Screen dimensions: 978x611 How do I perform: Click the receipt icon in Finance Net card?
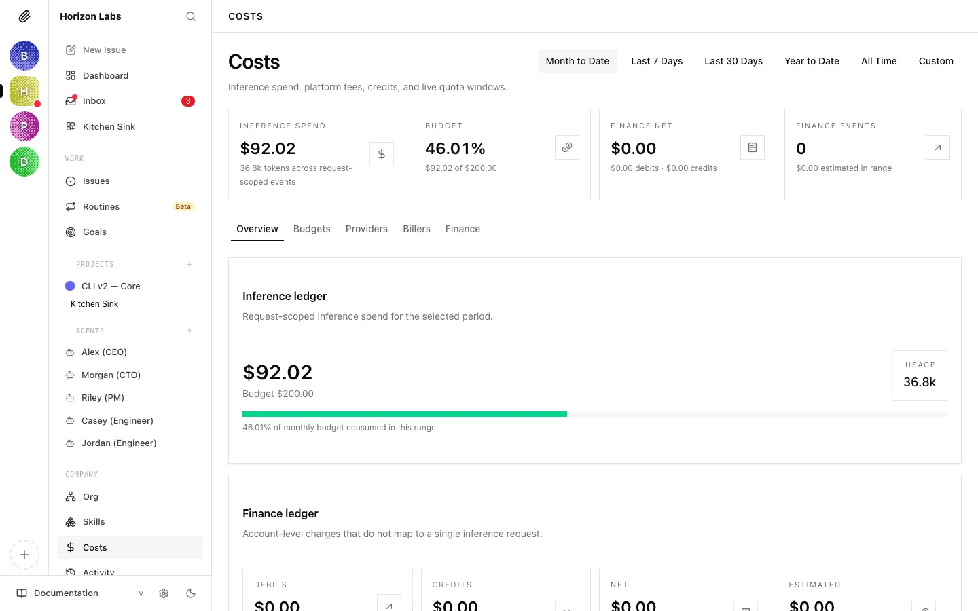tap(753, 147)
